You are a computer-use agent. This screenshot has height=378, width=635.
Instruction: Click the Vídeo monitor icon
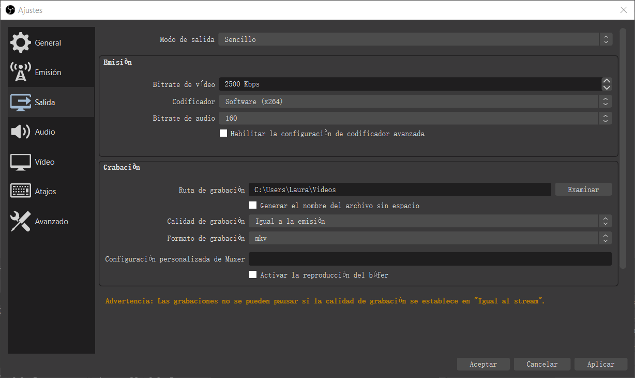tap(21, 162)
